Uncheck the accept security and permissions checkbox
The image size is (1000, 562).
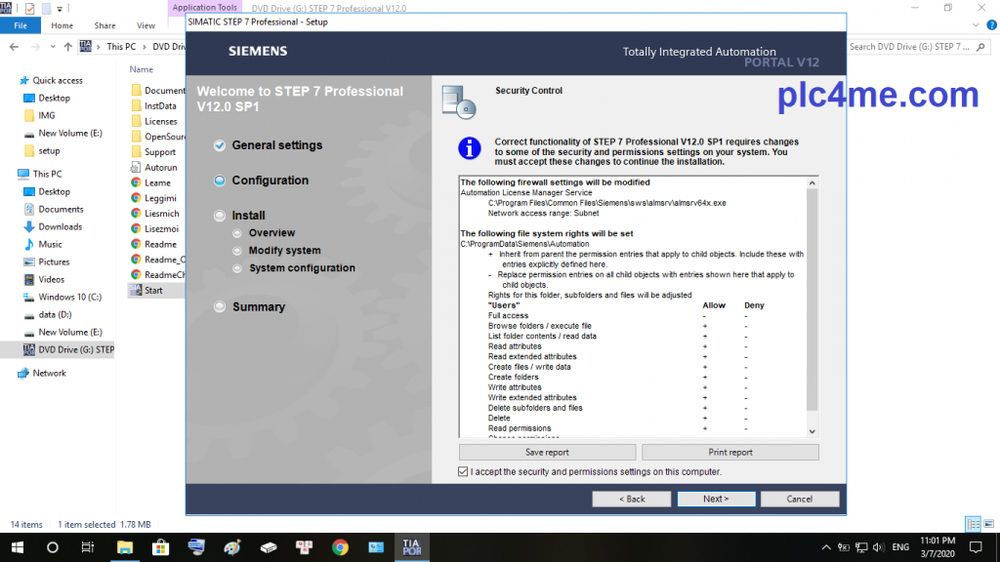click(463, 472)
